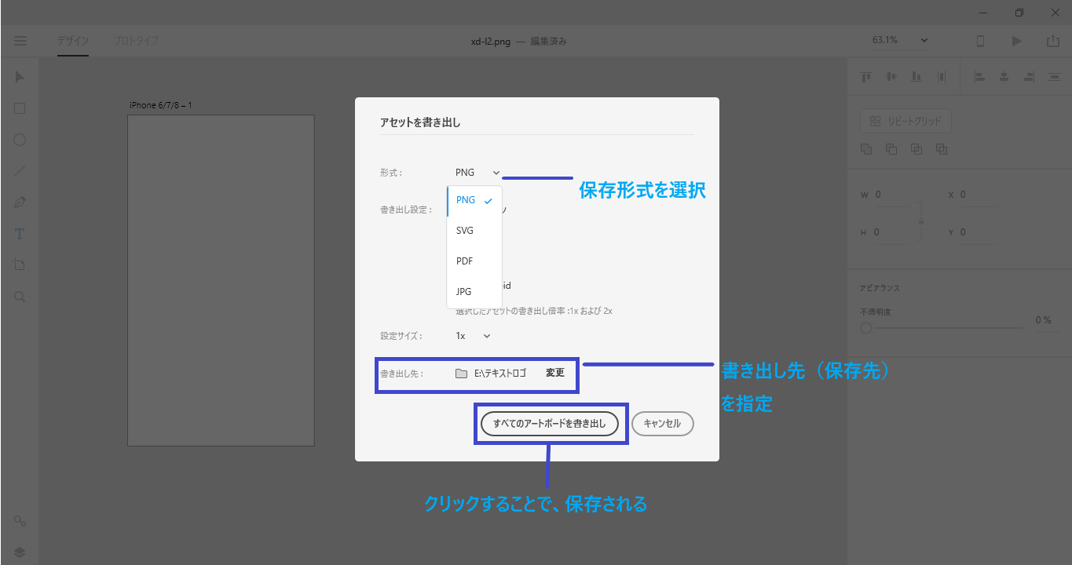Click the align middle vertically icon
Viewport: 1072px width, 565px height.
(891, 76)
